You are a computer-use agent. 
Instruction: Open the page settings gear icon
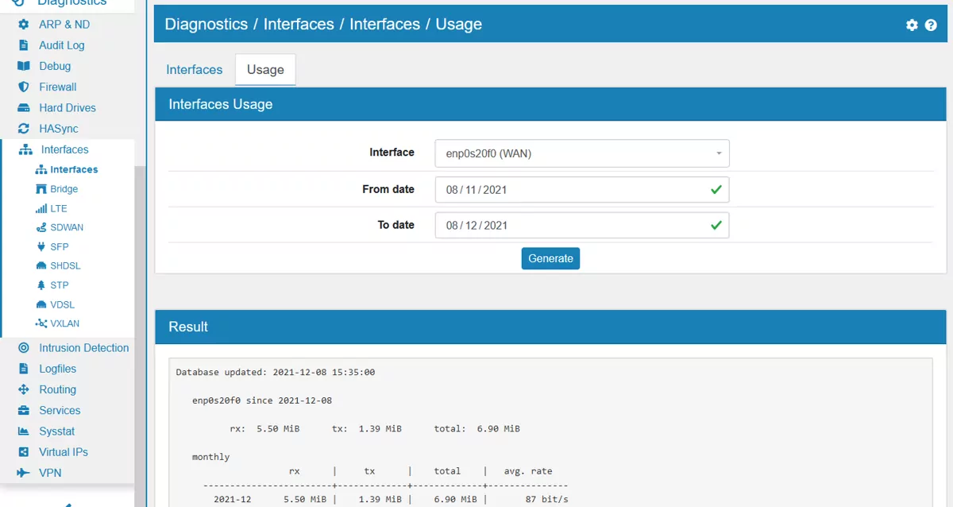tap(912, 25)
